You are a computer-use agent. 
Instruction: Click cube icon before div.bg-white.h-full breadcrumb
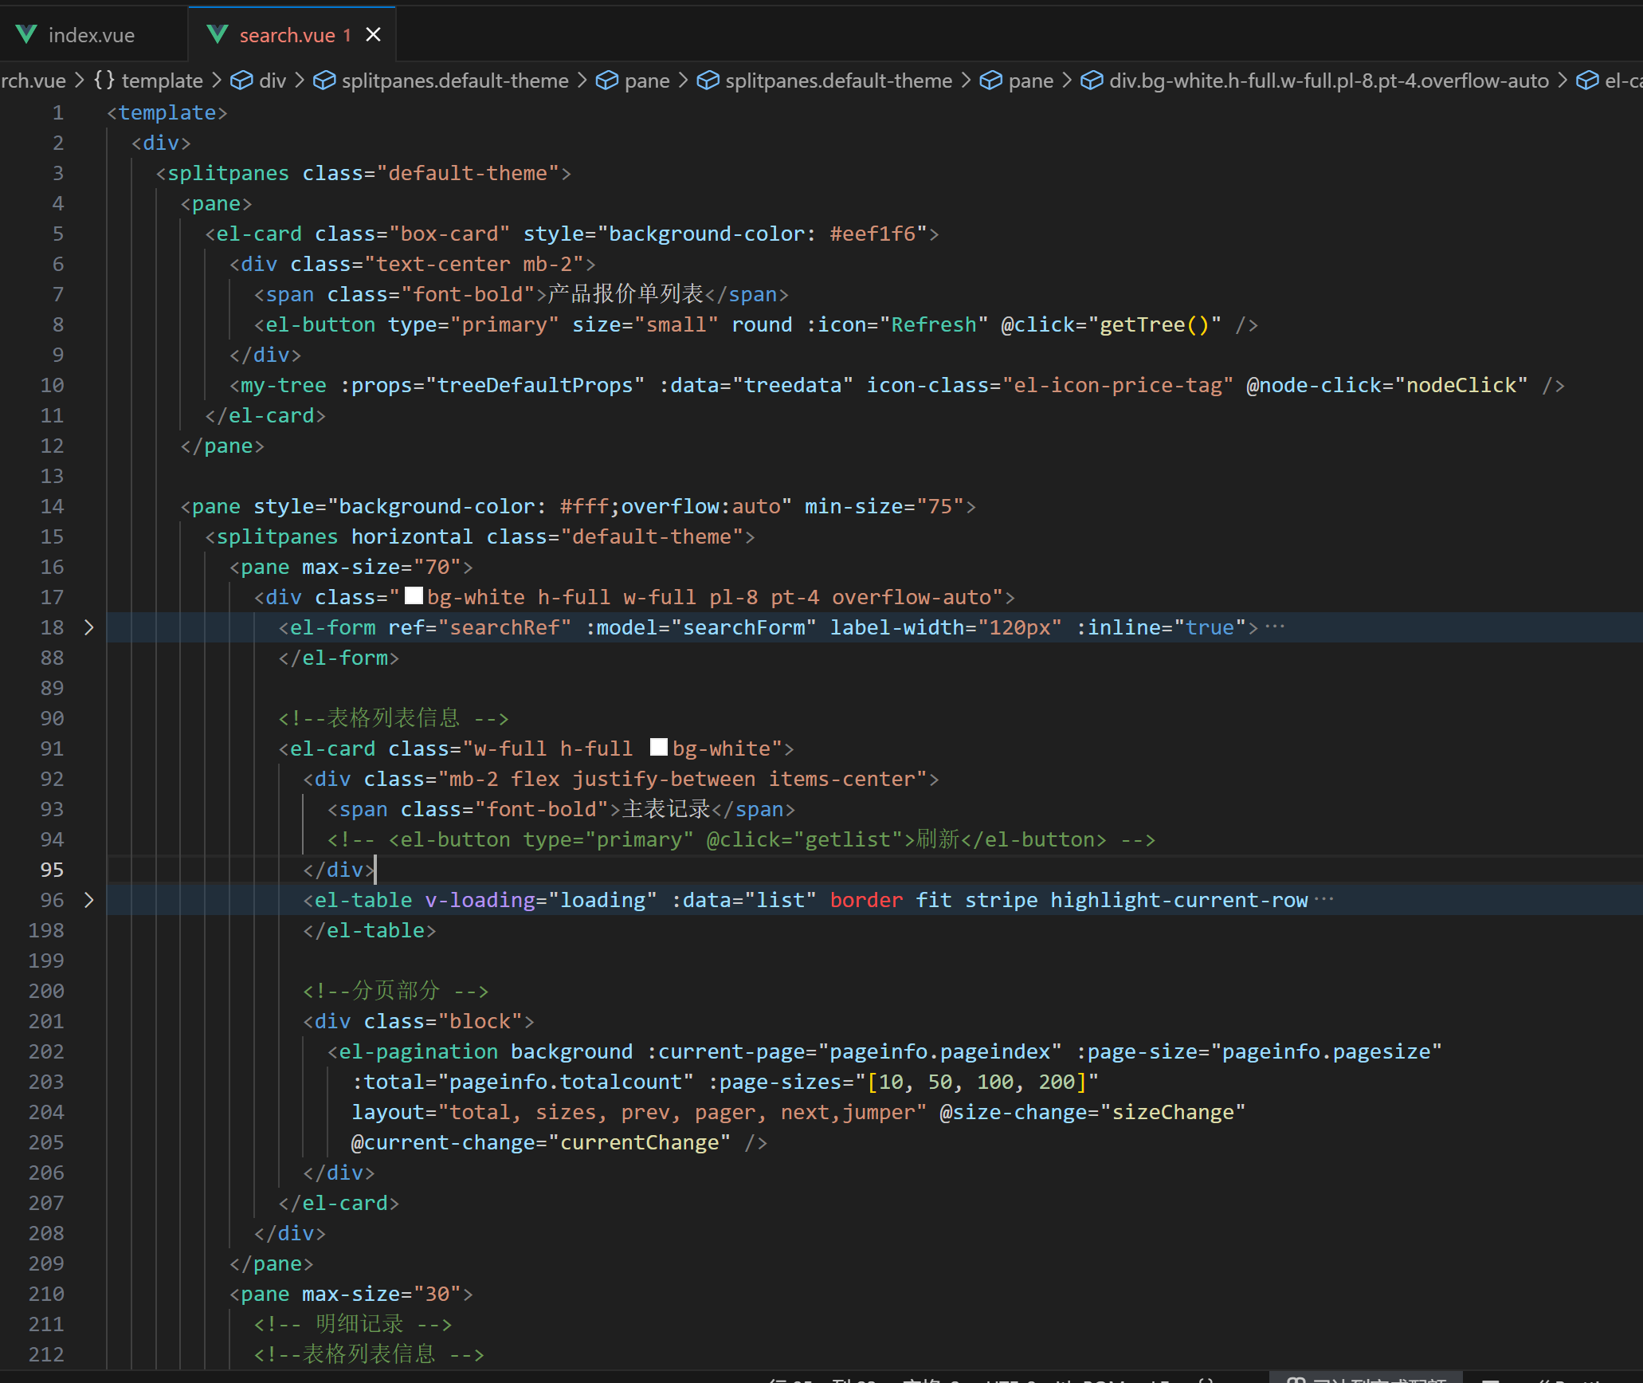(x=1092, y=81)
